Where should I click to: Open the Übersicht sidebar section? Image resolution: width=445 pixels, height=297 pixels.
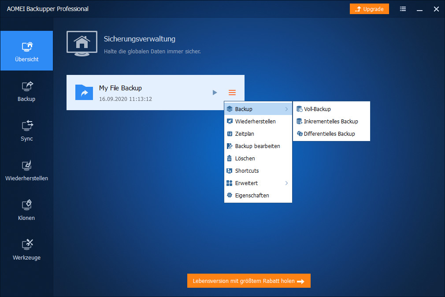[x=27, y=51]
